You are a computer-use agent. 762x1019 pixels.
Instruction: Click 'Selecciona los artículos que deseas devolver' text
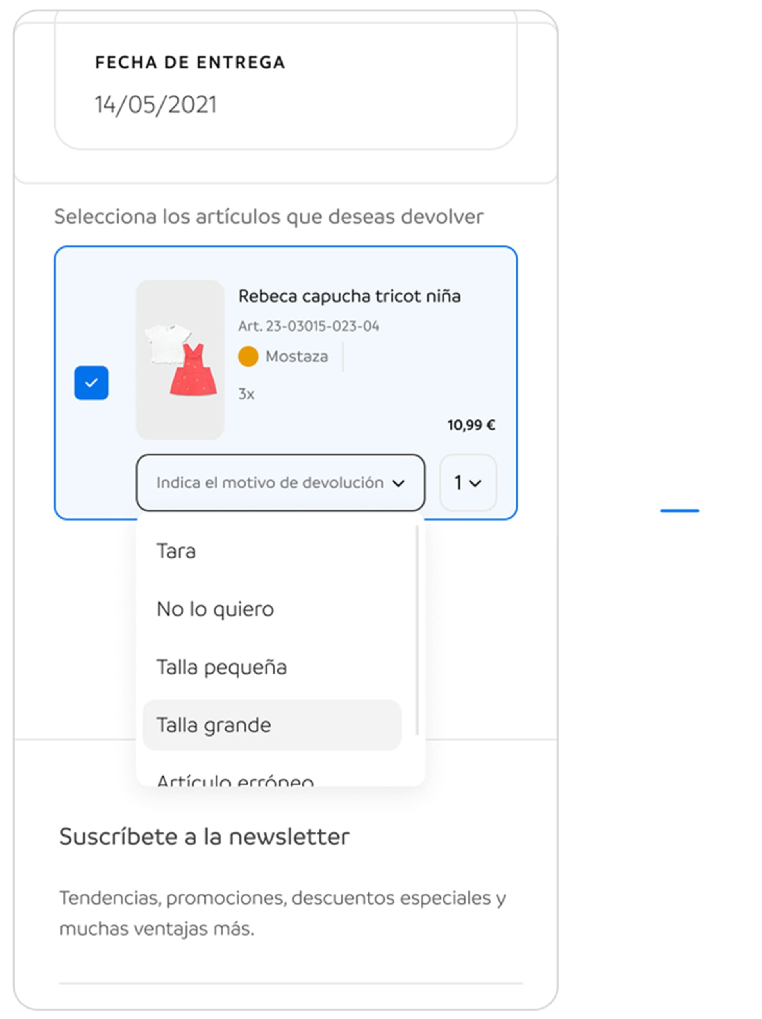pos(269,216)
